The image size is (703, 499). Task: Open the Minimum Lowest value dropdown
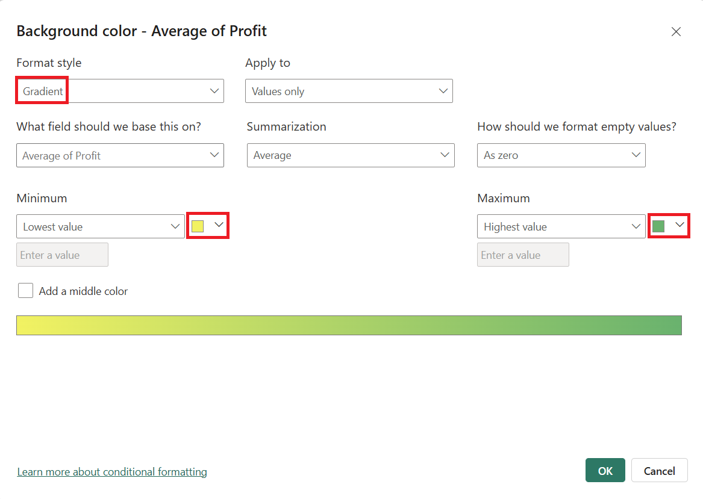pyautogui.click(x=101, y=227)
